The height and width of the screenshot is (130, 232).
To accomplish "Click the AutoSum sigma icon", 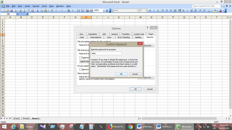I will [x=73, y=10].
